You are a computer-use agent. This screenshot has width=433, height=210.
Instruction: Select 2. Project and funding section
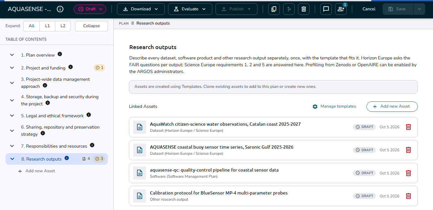43,68
